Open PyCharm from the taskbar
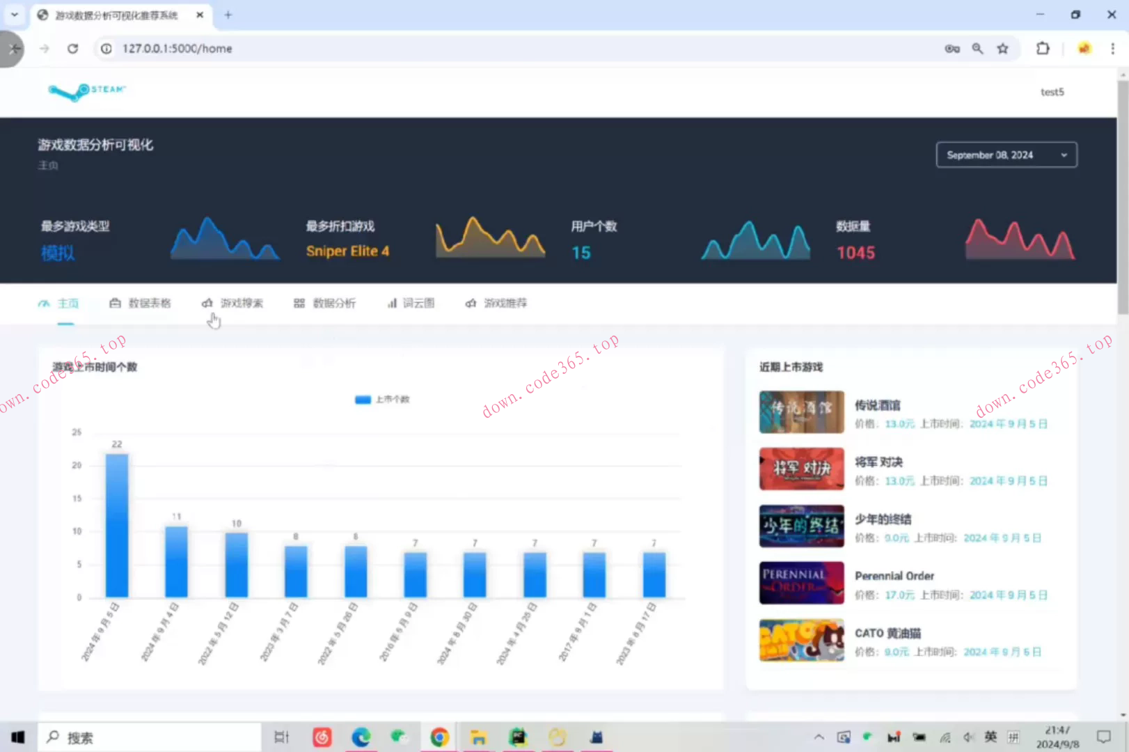 click(x=518, y=737)
